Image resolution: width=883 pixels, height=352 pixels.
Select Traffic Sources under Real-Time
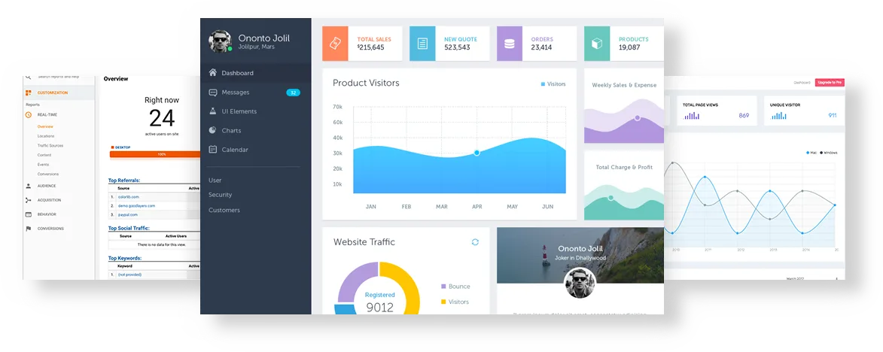tap(50, 146)
